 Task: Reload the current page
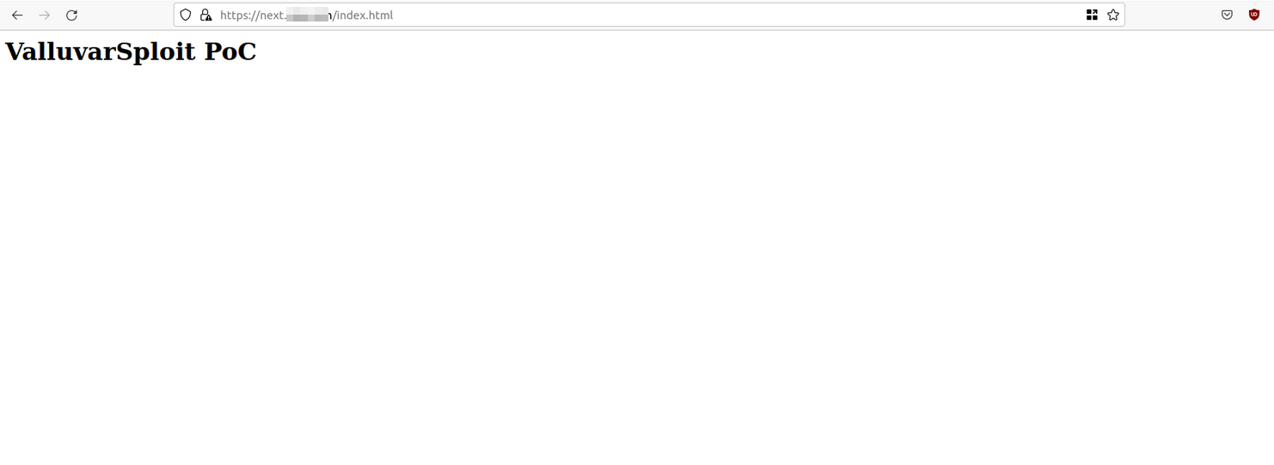[72, 15]
